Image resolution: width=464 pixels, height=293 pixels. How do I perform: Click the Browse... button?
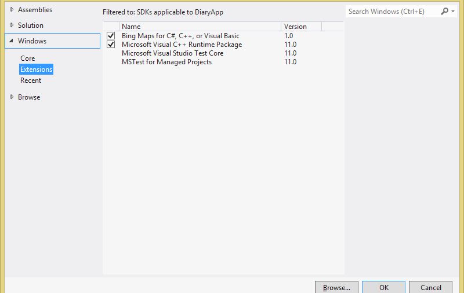[x=336, y=287]
